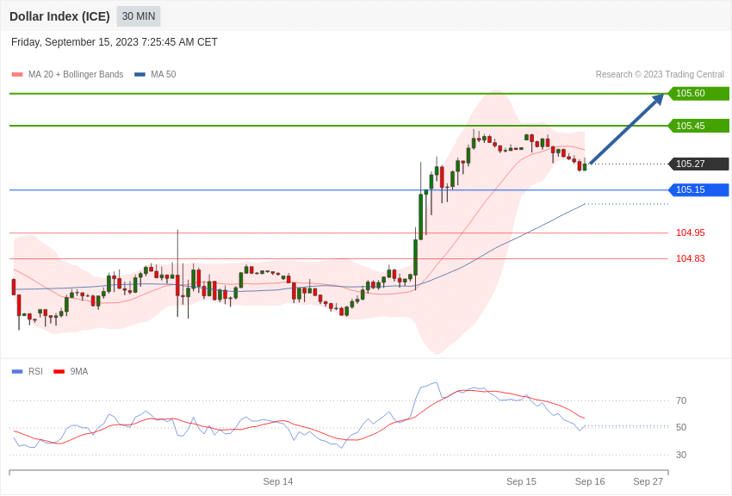Viewport: 732px width, 496px height.
Task: Click the 30 MIN timeframe badge
Action: click(x=139, y=16)
